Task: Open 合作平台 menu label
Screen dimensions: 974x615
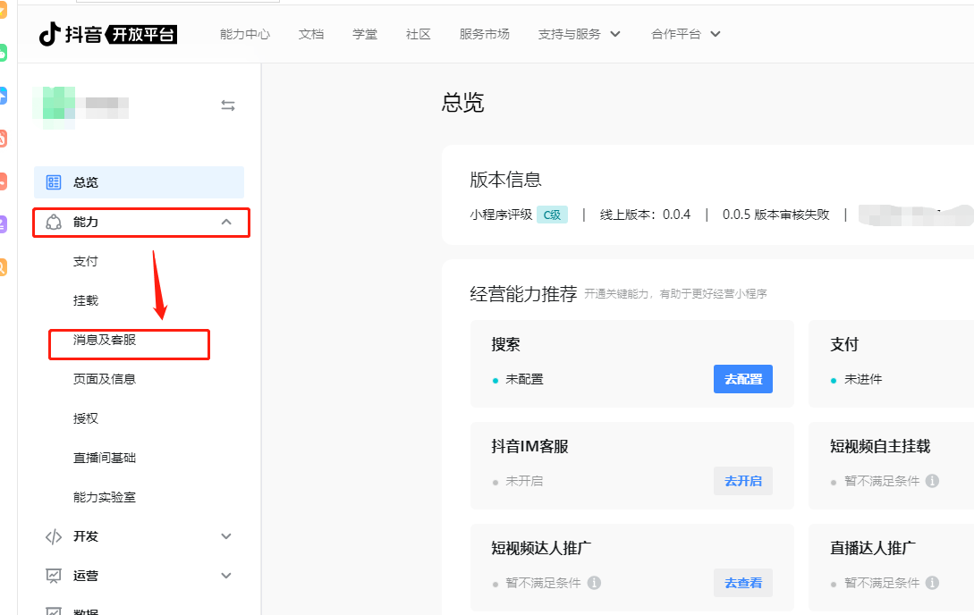Action: pos(676,34)
